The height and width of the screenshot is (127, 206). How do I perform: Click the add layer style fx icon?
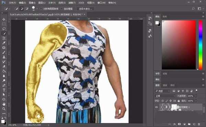175,124
